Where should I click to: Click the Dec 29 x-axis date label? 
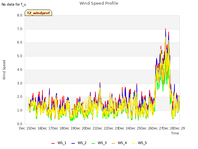[179, 128]
